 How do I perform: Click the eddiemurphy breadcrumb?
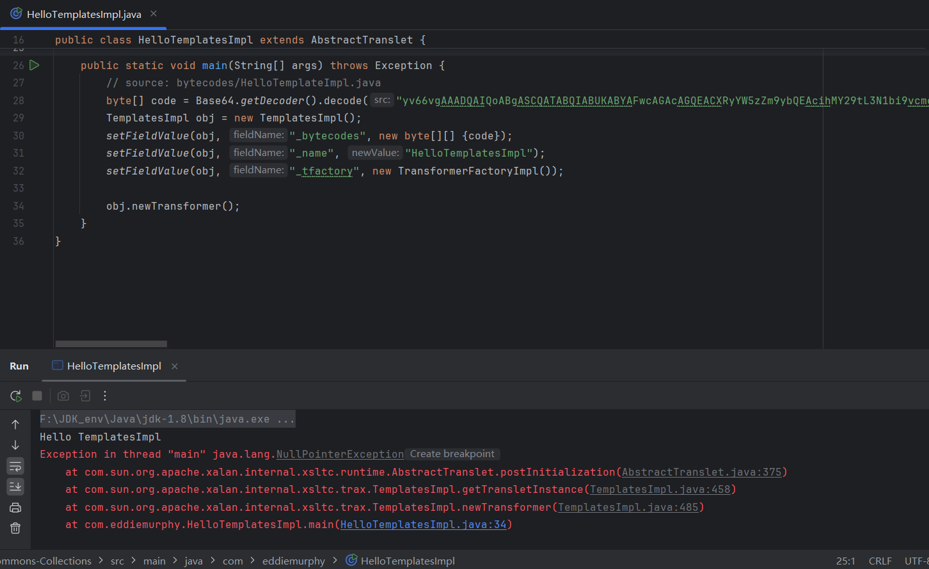pyautogui.click(x=294, y=561)
